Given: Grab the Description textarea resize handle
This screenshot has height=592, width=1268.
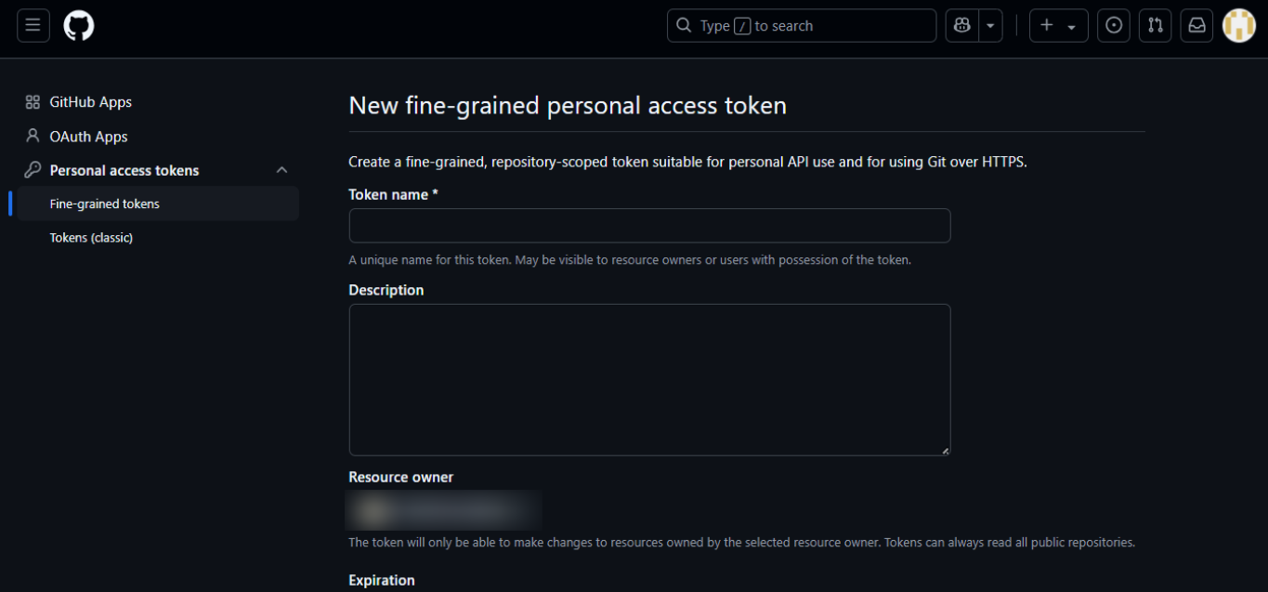Looking at the screenshot, I should [946, 451].
